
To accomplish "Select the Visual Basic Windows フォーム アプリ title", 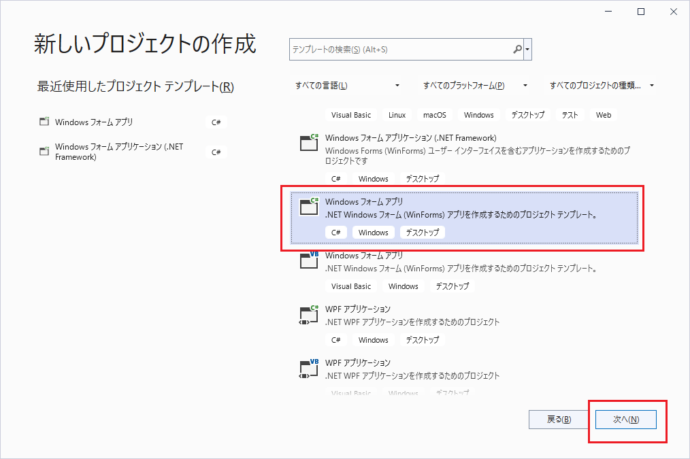I will (x=364, y=256).
